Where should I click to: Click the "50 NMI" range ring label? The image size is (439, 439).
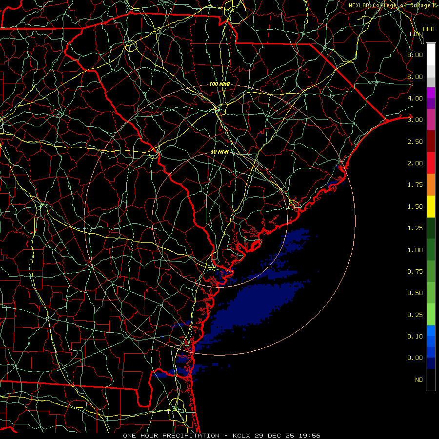(x=219, y=152)
